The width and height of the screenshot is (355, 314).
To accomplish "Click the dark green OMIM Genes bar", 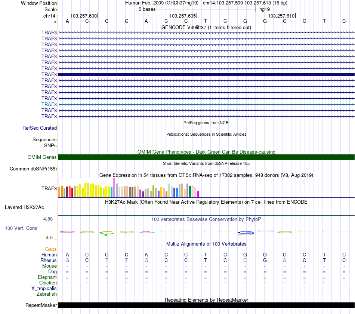I will 206,157.
